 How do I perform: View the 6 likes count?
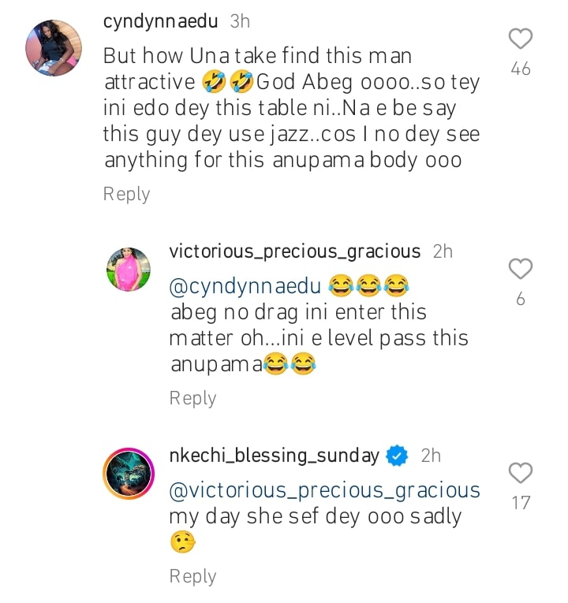pos(521,300)
